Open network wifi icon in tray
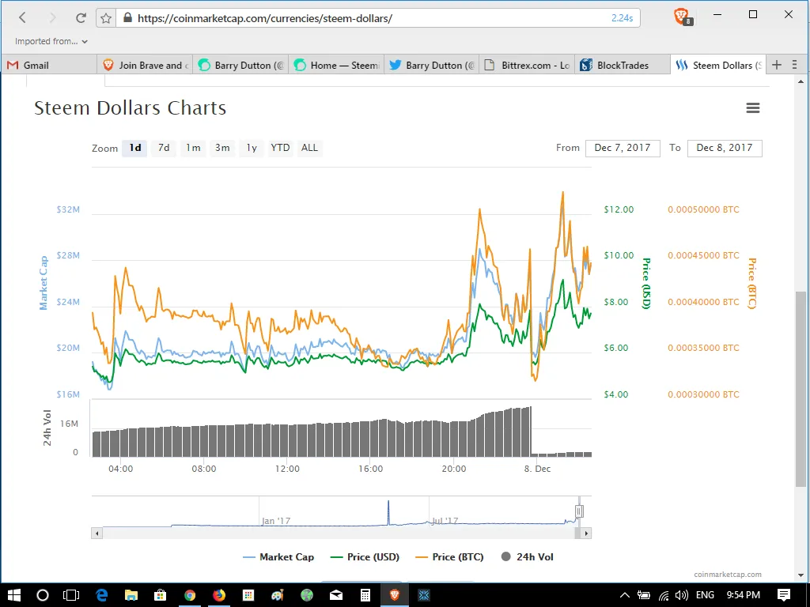 [x=664, y=596]
